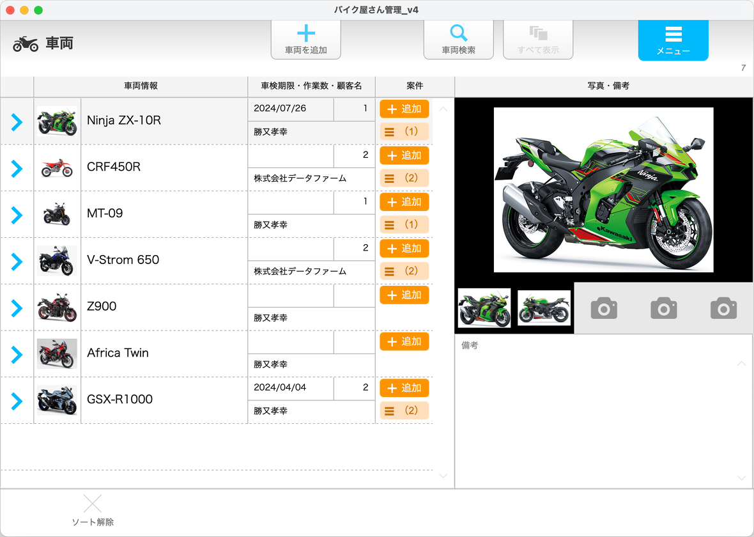Add a case for Z900 with 追加

point(404,295)
